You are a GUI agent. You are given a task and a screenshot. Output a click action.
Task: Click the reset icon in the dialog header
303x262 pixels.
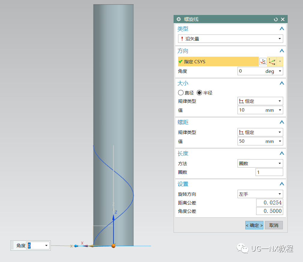(x=275, y=19)
